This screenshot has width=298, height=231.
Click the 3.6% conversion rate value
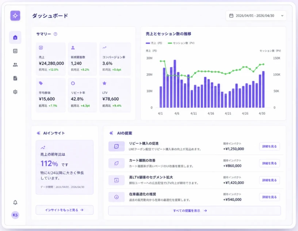(x=107, y=63)
